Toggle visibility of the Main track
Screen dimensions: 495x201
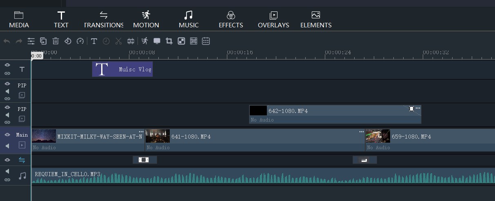pyautogui.click(x=7, y=135)
